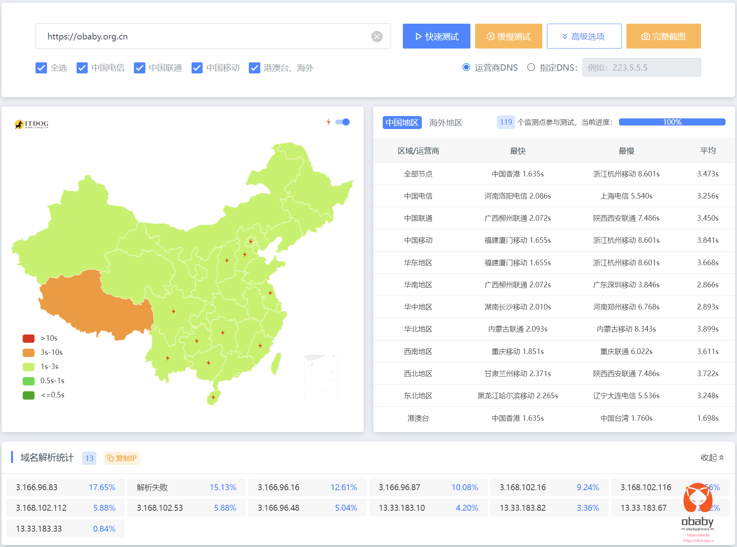Switch to the 海外地区 tab
Image resolution: width=737 pixels, height=547 pixels.
click(446, 122)
